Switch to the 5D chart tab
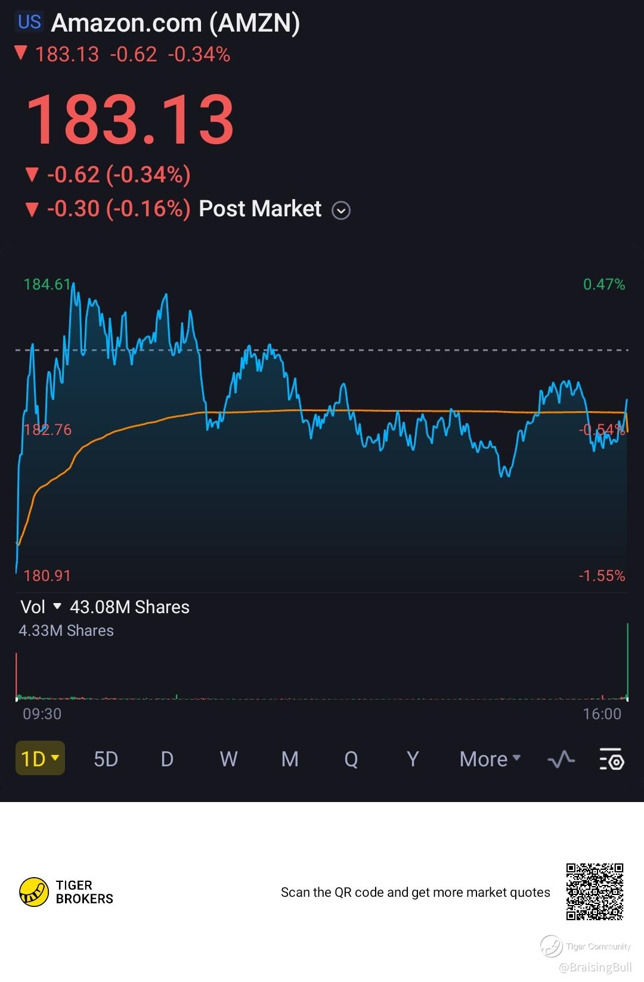Viewport: 644px width, 982px height. [x=106, y=759]
